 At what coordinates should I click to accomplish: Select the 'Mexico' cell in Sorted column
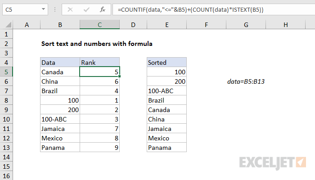click(x=167, y=138)
